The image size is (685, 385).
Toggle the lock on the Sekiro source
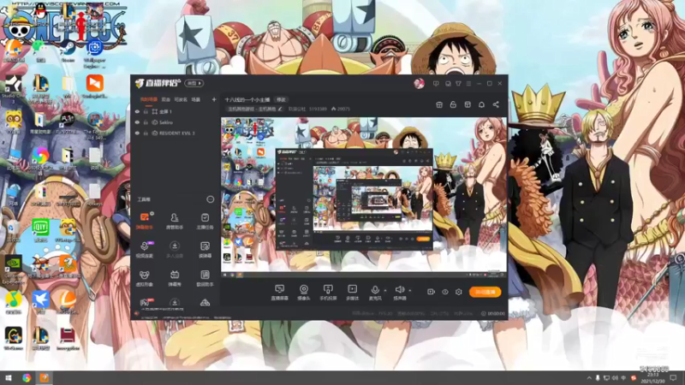pos(146,122)
